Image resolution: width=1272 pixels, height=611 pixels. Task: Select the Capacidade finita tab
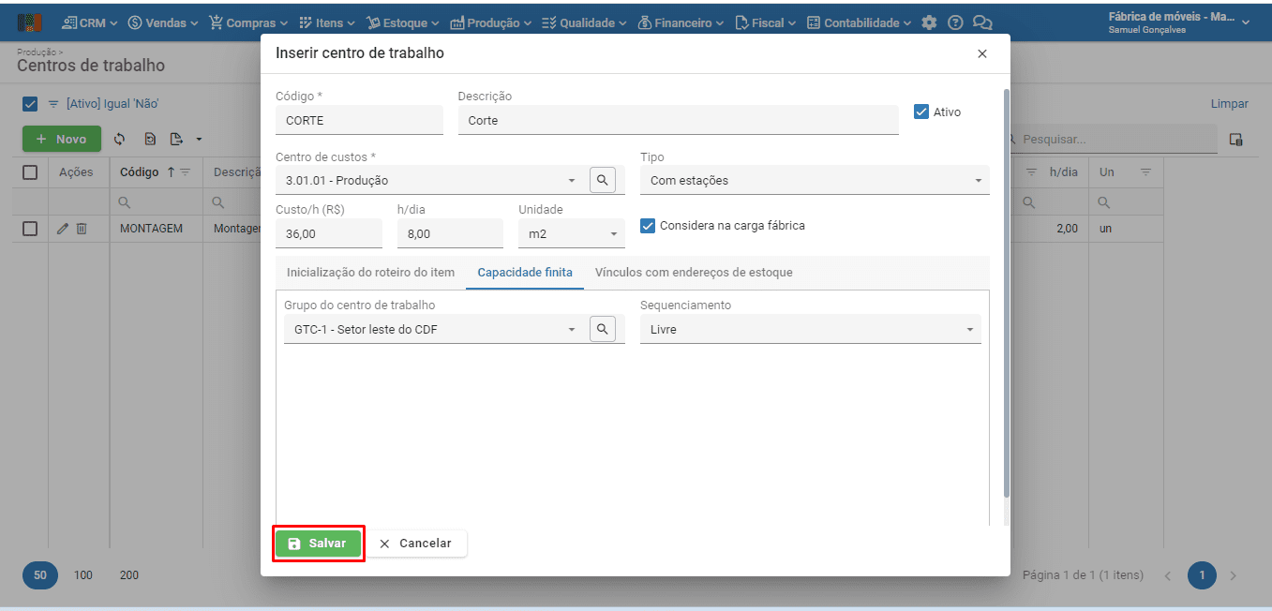pos(525,273)
